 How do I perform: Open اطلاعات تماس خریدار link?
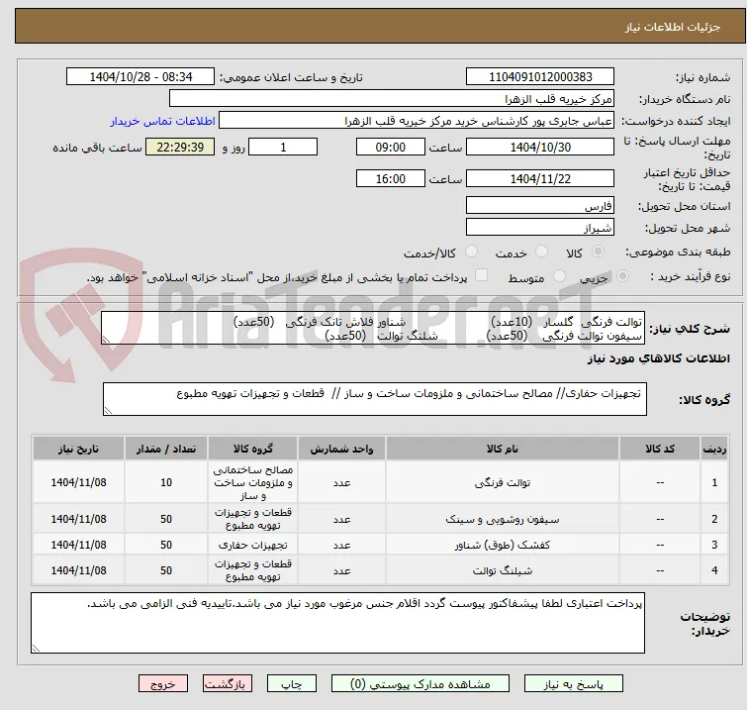coord(163,121)
